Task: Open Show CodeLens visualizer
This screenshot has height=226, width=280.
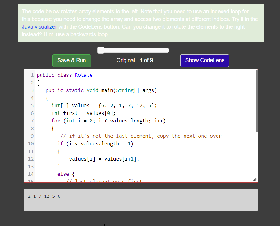Action: click(x=205, y=61)
